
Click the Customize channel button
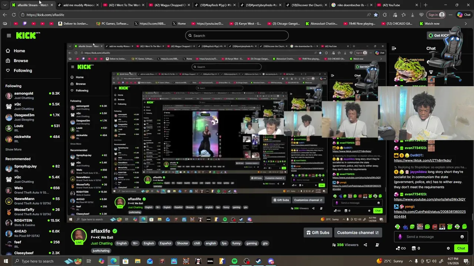(358, 232)
